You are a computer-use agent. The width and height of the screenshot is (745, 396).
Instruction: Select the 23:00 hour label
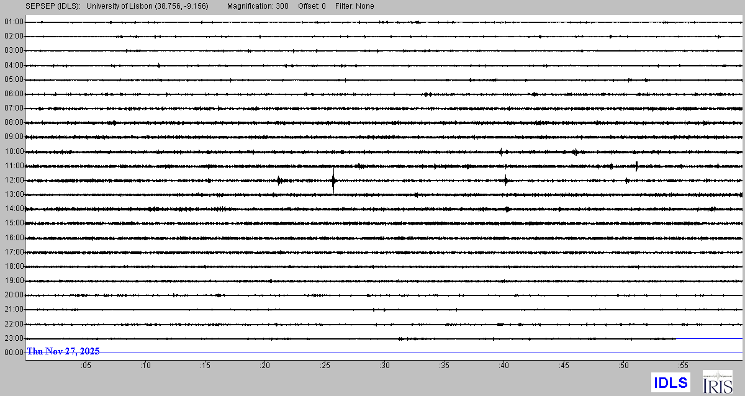coord(14,338)
